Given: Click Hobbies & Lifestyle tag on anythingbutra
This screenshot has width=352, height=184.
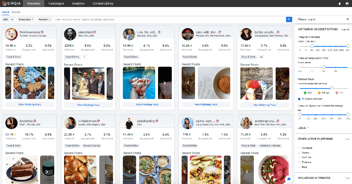Looking at the screenshot, I should point(270,146).
